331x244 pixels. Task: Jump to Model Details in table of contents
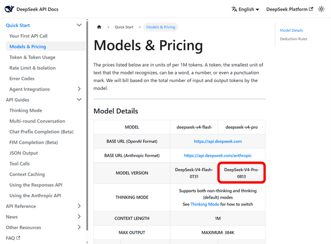coord(291,30)
